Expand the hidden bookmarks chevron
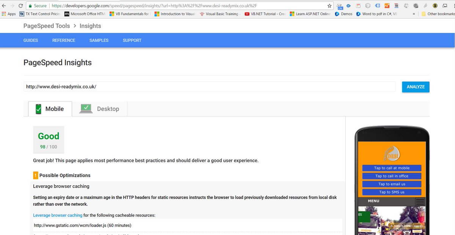455x235 pixels. (x=414, y=14)
